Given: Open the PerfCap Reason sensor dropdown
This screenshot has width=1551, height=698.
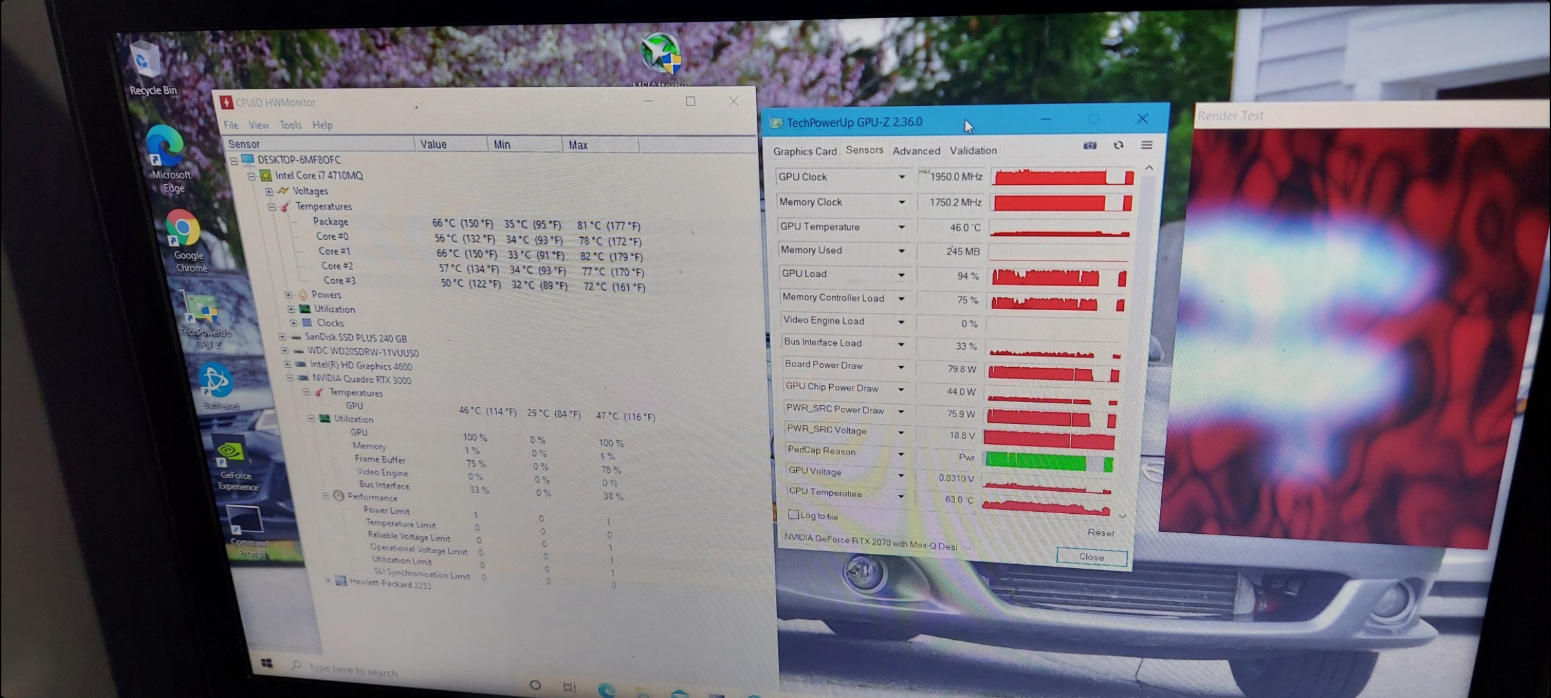Looking at the screenshot, I should coord(901,454).
